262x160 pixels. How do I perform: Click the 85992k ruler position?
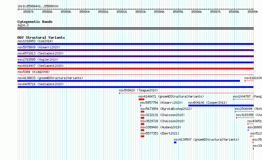click(122, 12)
